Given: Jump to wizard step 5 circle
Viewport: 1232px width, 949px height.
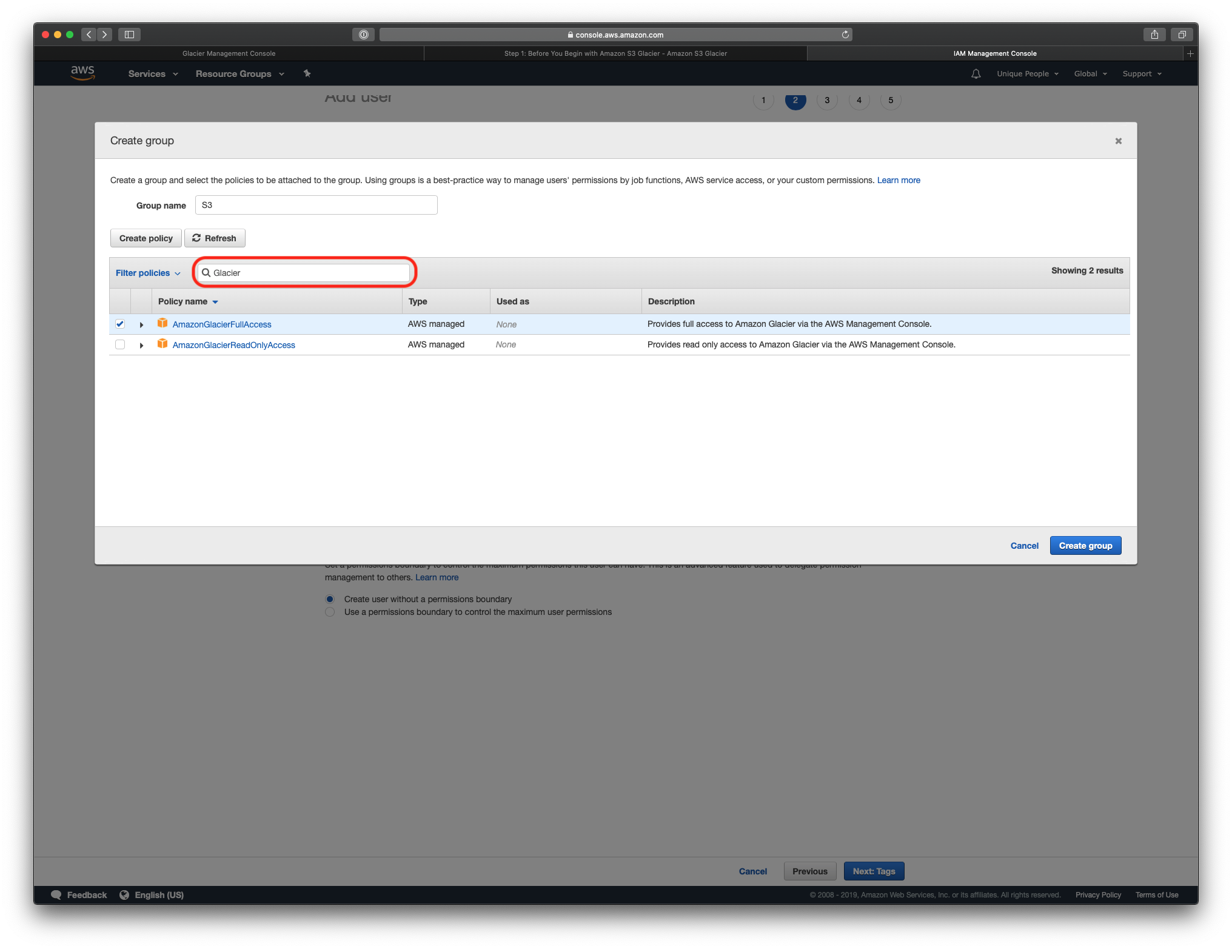Looking at the screenshot, I should point(891,100).
